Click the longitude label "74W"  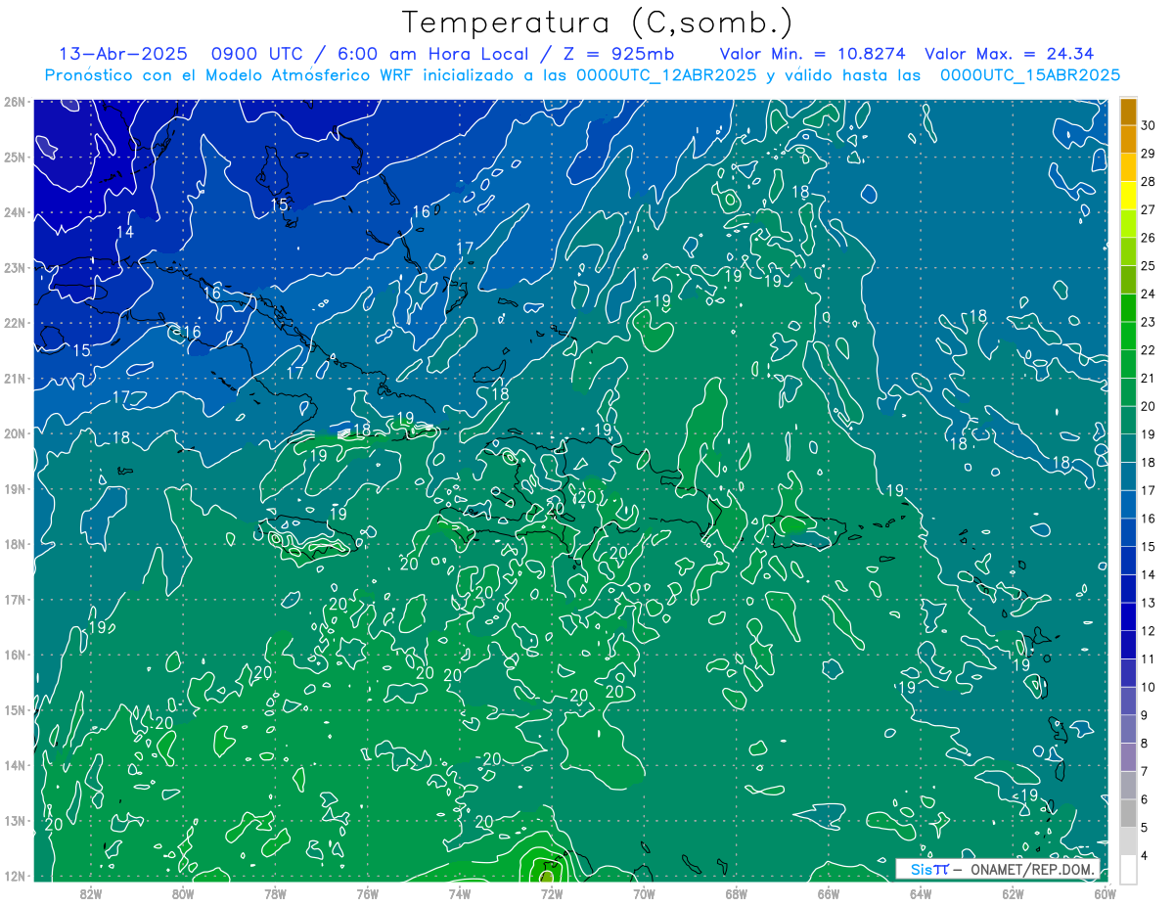(x=460, y=893)
